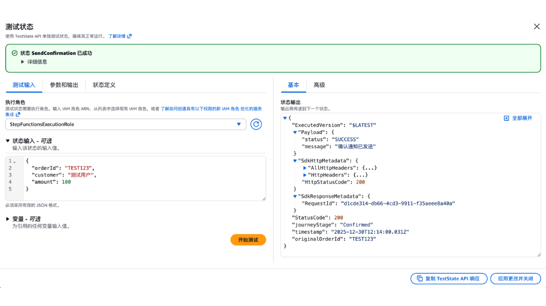Switch to the 状态定义 tab
Viewport: 546px width, 306px height.
coord(104,85)
